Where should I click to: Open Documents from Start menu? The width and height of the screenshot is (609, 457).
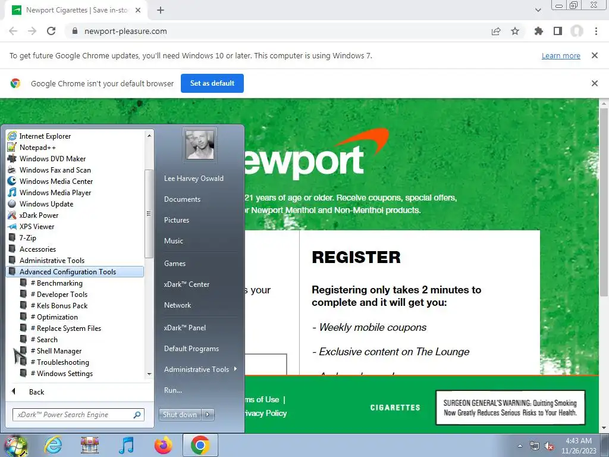point(182,199)
